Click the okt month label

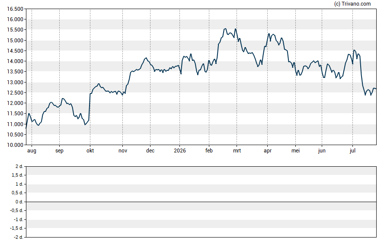point(90,151)
